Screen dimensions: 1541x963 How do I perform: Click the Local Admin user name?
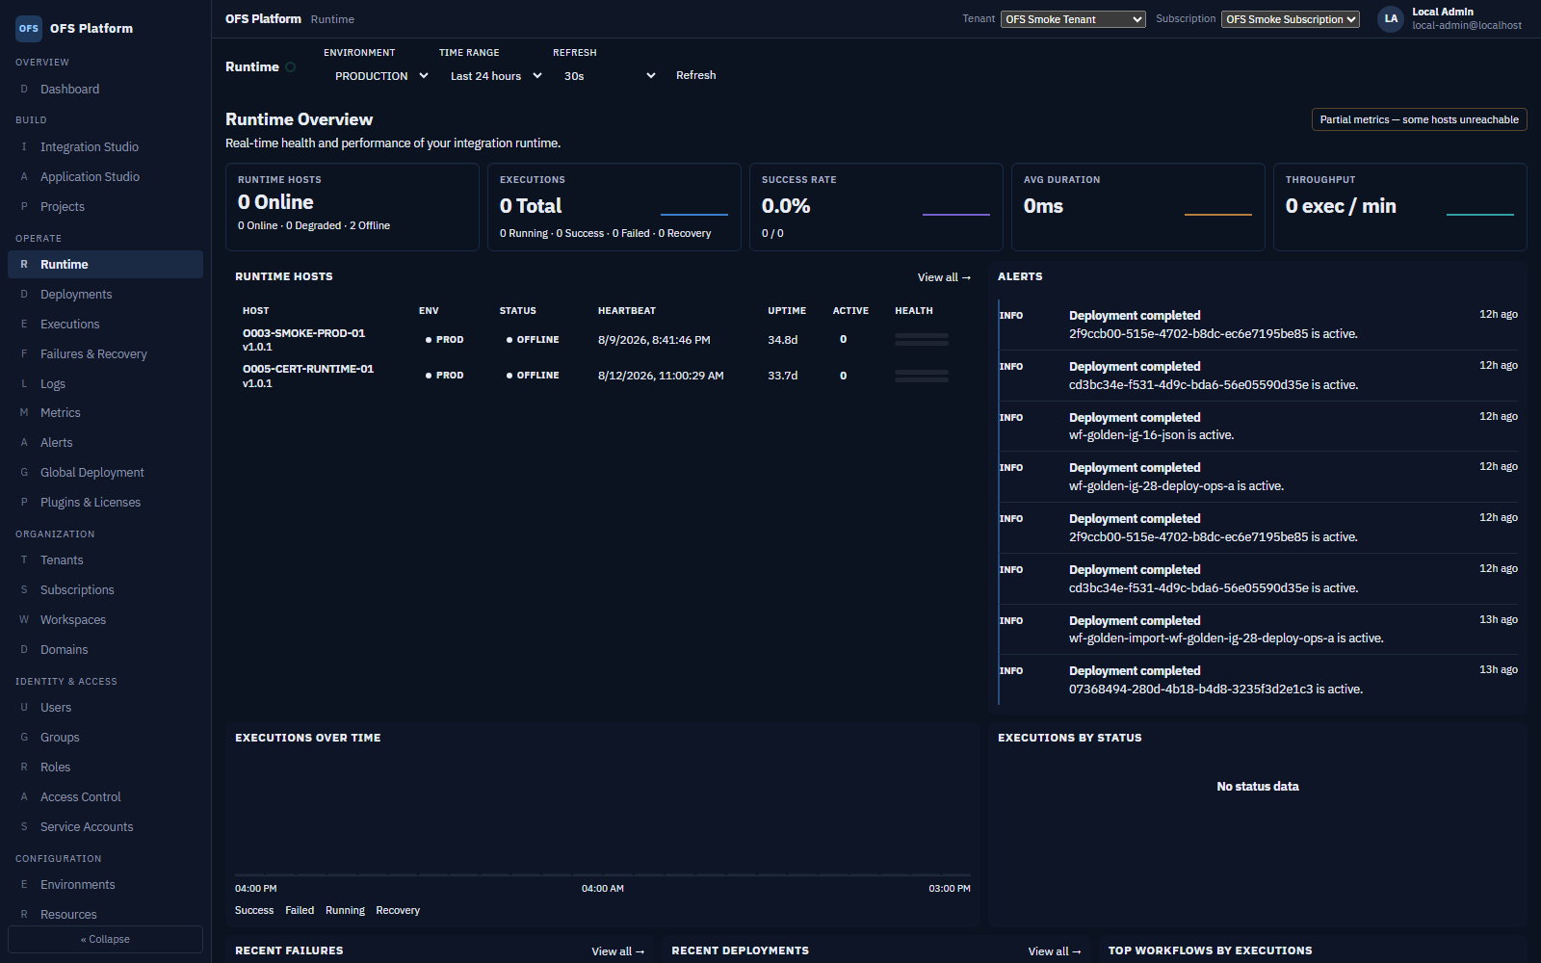coord(1443,12)
